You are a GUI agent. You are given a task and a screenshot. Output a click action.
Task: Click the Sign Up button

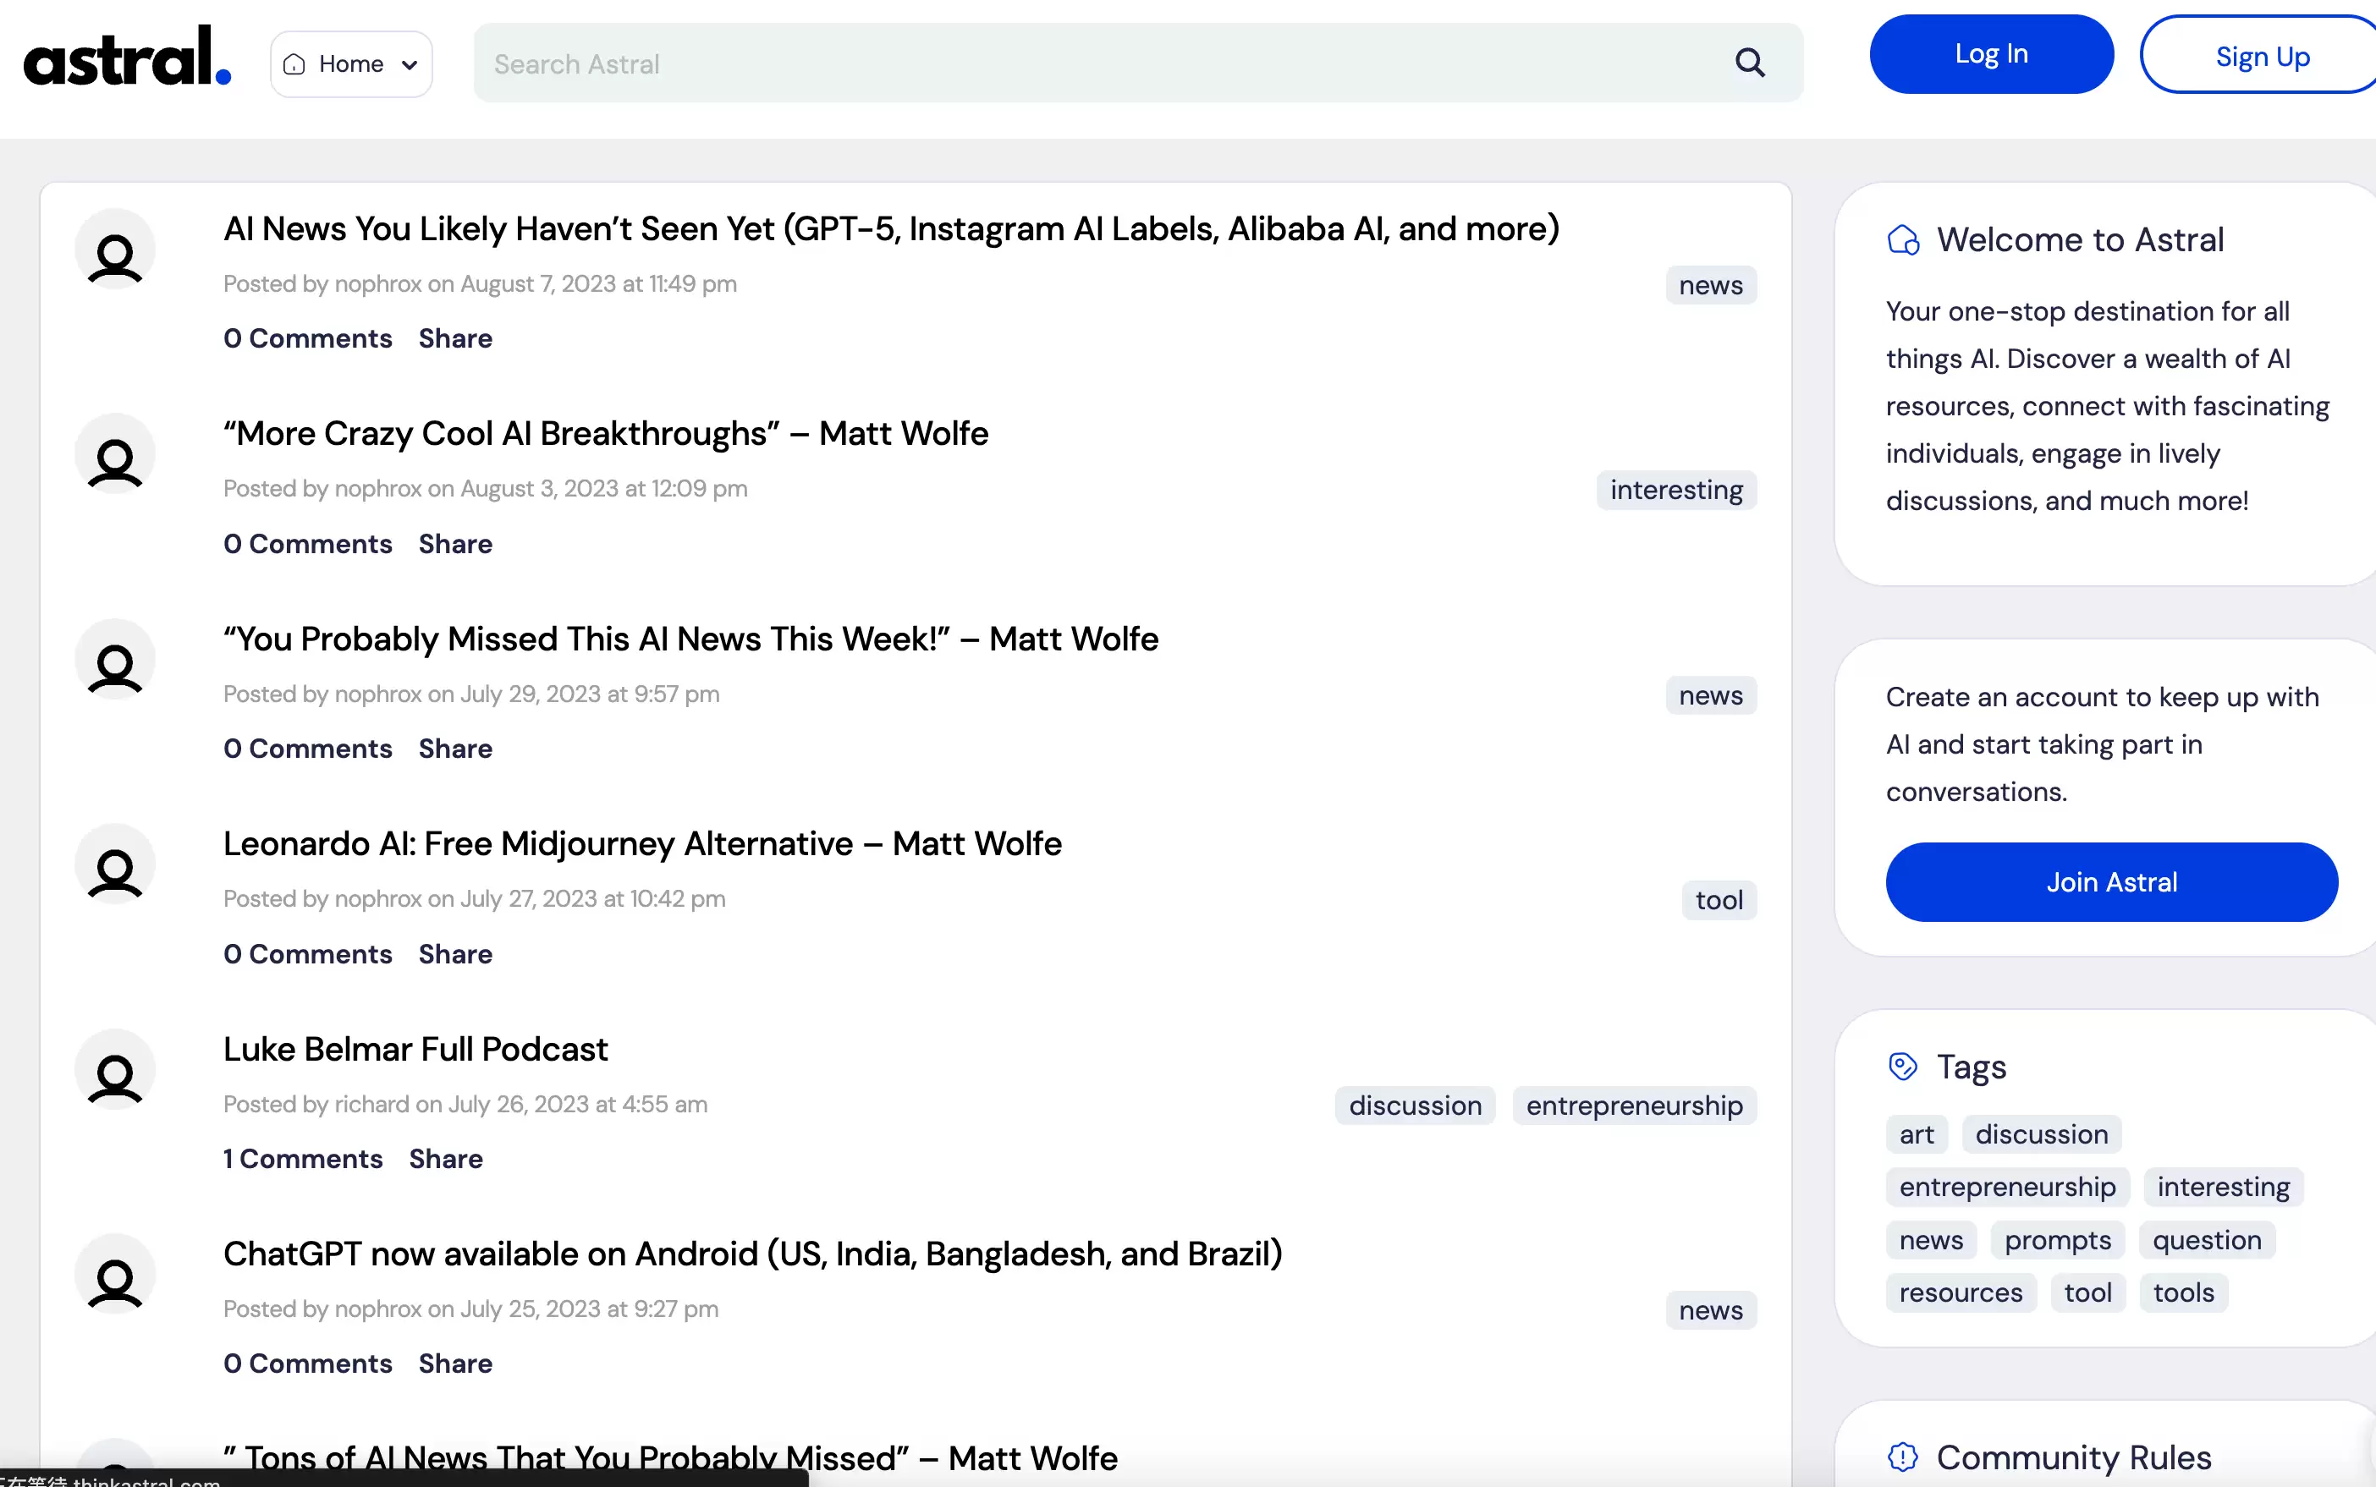click(2262, 56)
